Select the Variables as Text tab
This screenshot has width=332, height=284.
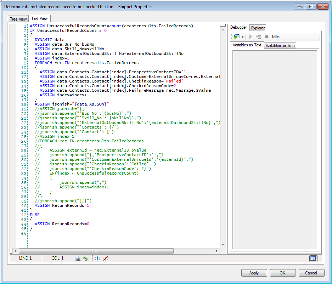[247, 45]
